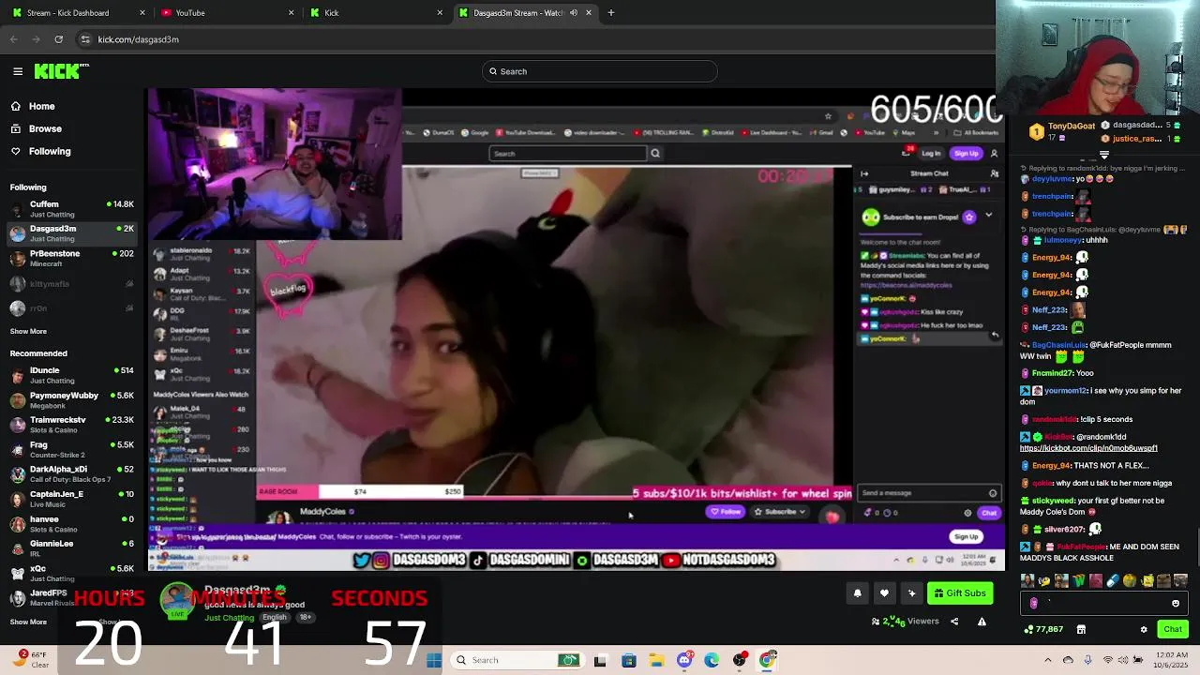Mute audio on the Dasgasd3m Stream tab
Image resolution: width=1200 pixels, height=675 pixels.
(574, 13)
